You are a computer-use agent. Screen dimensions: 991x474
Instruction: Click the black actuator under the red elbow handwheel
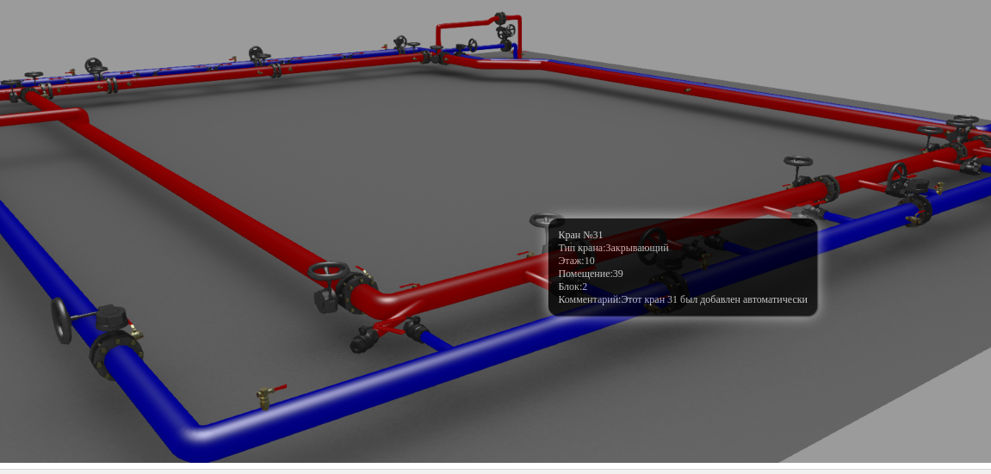point(325,300)
